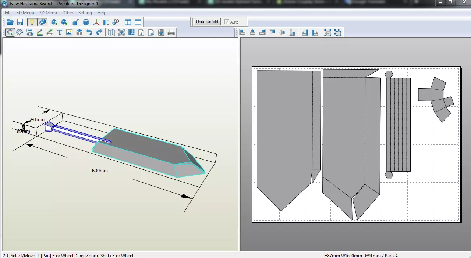Viewport: 471px width, 258px height.
Task: Click the cube with brush icon
Action: click(76, 22)
